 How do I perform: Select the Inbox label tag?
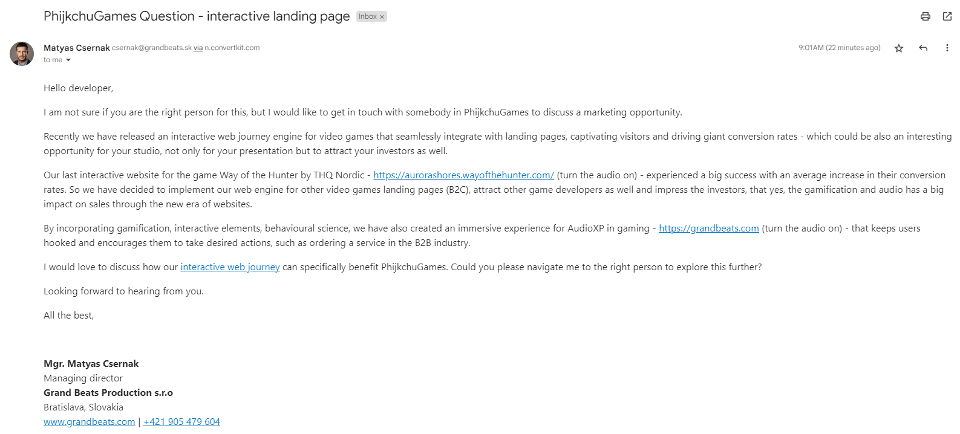tap(367, 17)
